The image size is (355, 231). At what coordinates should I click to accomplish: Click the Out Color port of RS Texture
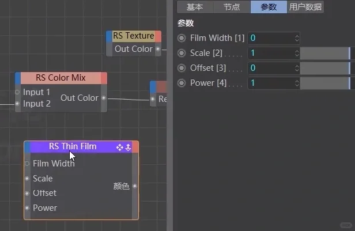click(x=158, y=49)
